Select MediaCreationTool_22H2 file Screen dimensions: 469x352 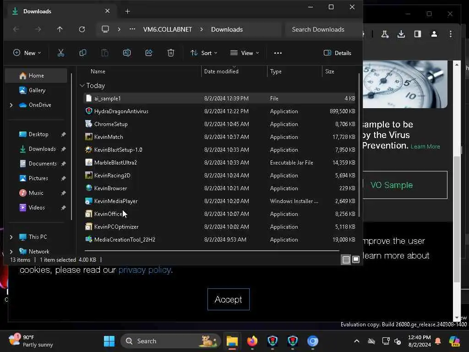pyautogui.click(x=219, y=240)
